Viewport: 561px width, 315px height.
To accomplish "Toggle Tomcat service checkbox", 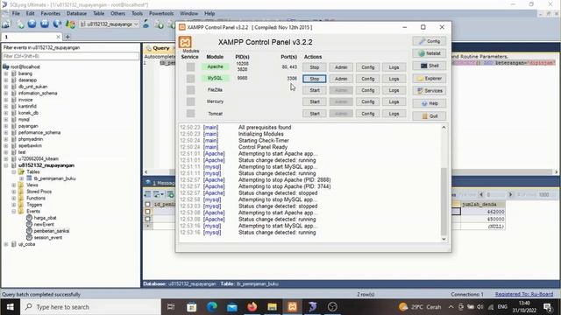I will pyautogui.click(x=190, y=114).
